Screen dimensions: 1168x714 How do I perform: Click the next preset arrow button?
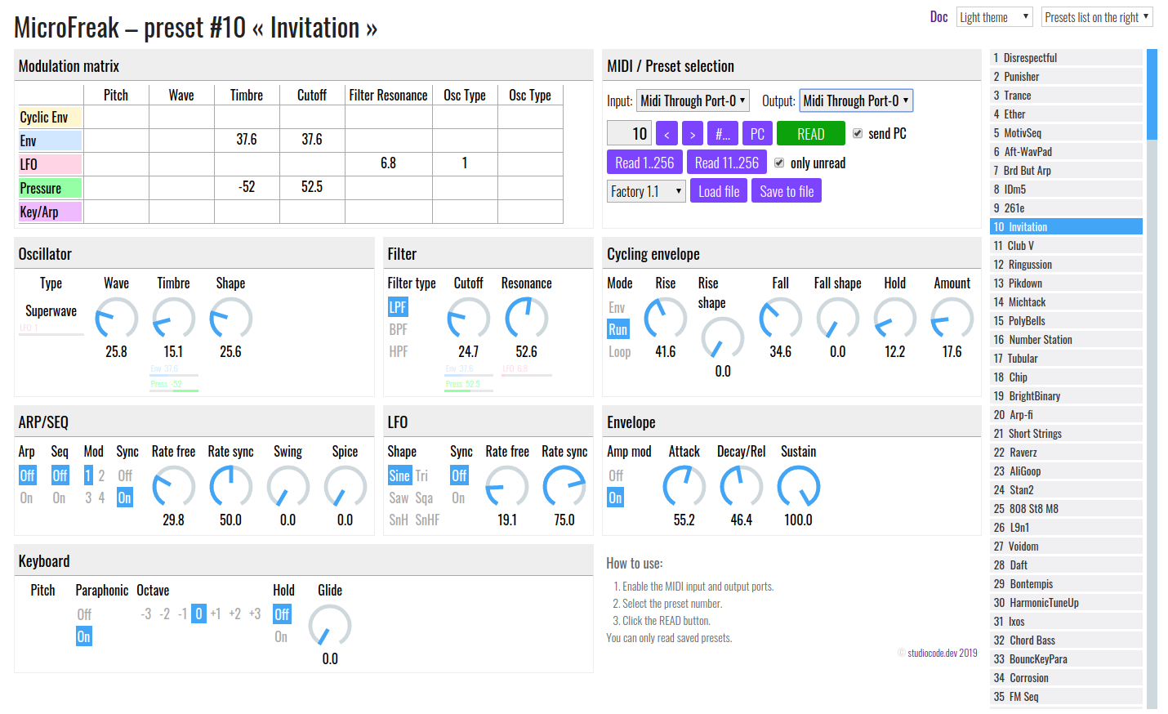[x=693, y=134]
